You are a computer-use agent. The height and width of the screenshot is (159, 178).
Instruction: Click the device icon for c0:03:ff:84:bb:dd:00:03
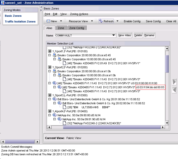[x=60, y=87]
